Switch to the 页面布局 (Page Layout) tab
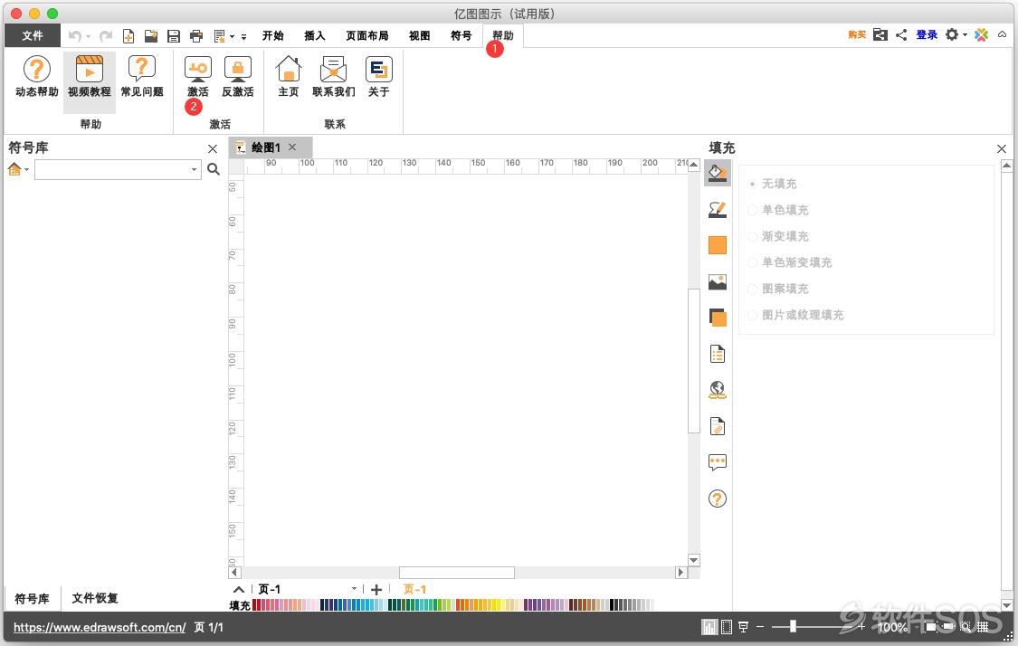Viewport: 1018px width, 646px height. click(x=366, y=35)
